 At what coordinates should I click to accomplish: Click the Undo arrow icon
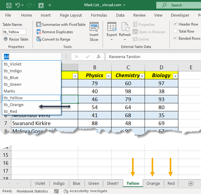coord(17,5)
